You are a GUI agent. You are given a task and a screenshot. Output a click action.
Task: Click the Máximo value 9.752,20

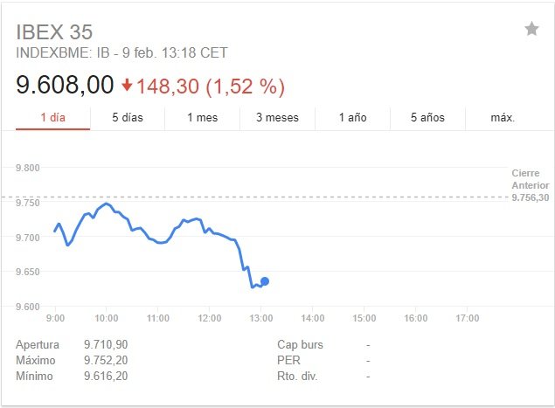tap(106, 360)
